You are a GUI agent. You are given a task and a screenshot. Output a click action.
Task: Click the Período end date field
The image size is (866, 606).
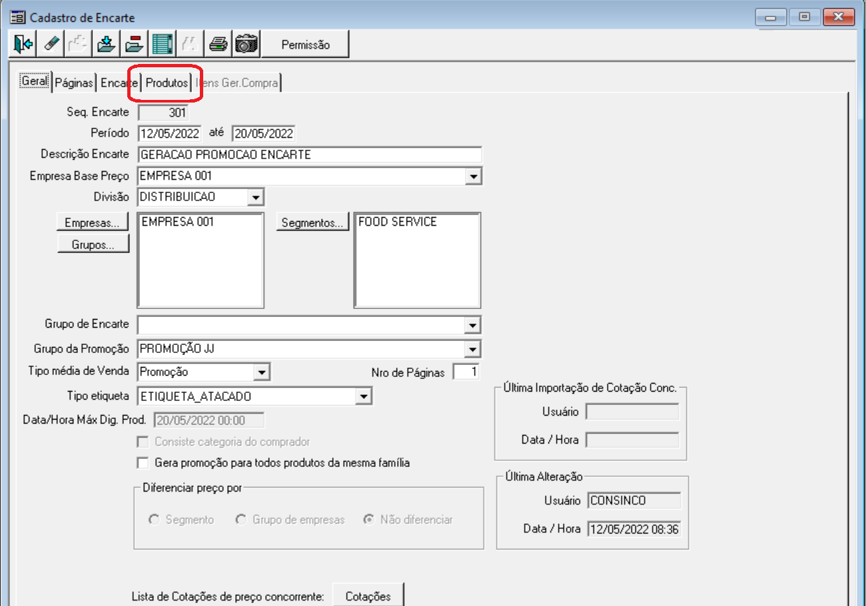(x=263, y=133)
